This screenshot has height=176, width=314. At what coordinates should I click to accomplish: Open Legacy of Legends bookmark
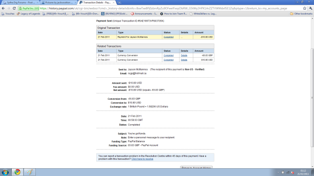(x=28, y=14)
